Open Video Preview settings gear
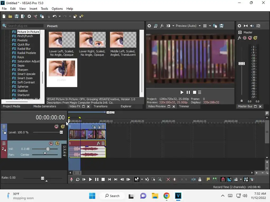Viewport: 270px width, 202px height. [x=149, y=26]
